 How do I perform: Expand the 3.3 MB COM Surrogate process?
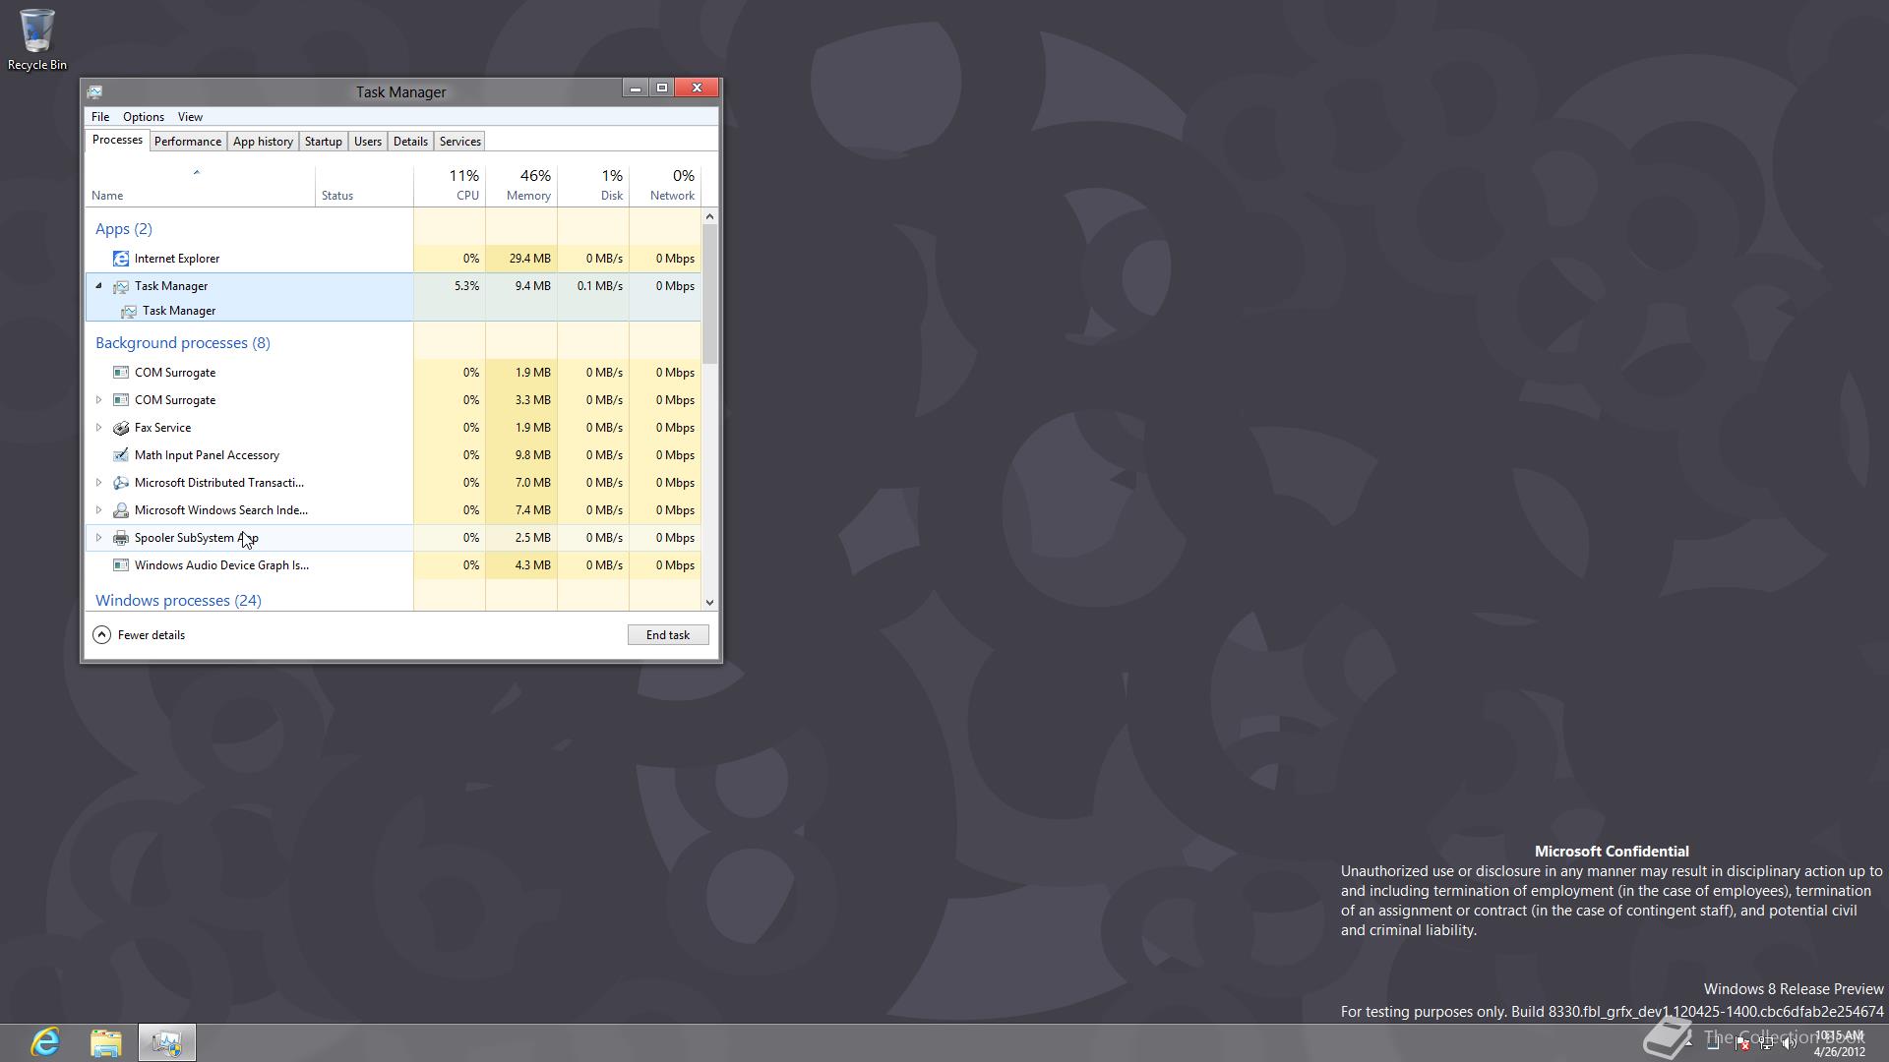98,400
